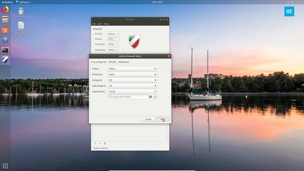Open the Help menu in Firewall window
This screenshot has height=171, width=304.
pyautogui.click(x=106, y=24)
